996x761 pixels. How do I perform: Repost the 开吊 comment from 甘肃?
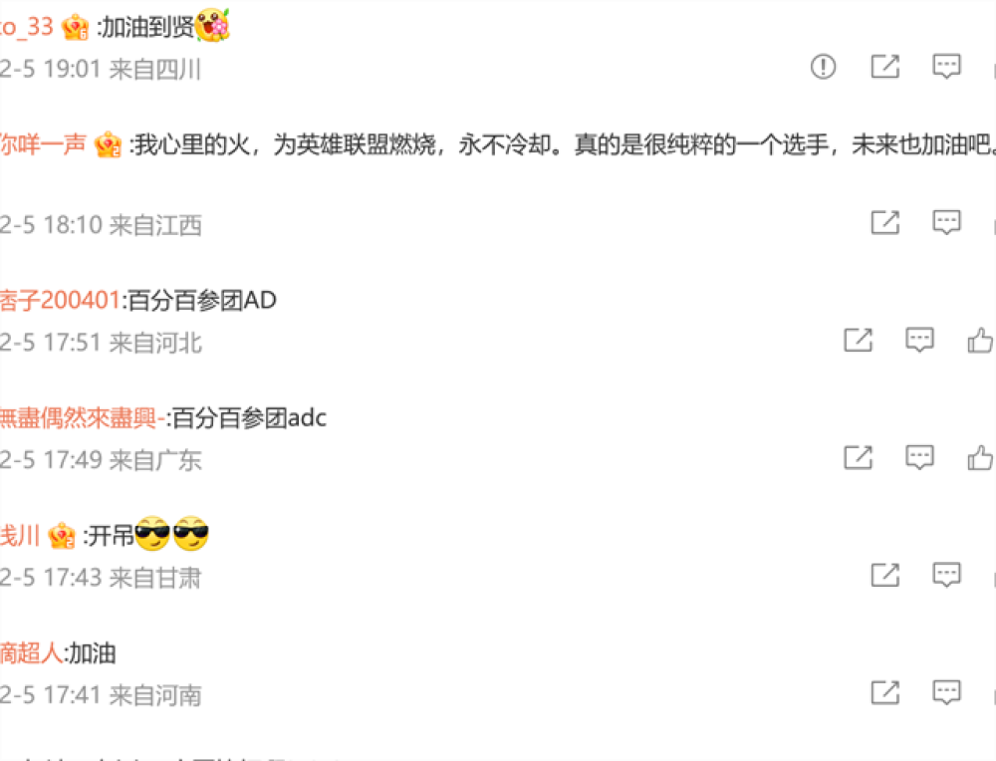pyautogui.click(x=884, y=575)
